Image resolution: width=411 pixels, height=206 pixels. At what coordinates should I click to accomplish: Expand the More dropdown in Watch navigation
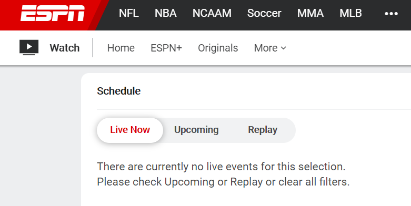[x=270, y=48]
